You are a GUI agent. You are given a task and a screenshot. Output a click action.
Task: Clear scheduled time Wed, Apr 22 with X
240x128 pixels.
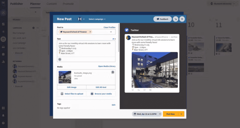coord(160,114)
